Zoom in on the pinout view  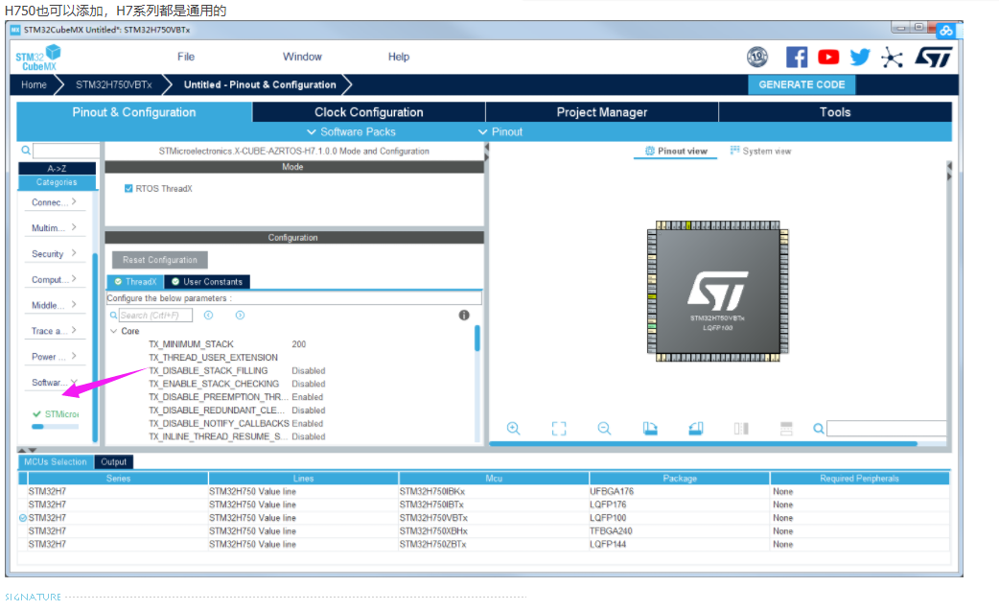click(x=514, y=429)
